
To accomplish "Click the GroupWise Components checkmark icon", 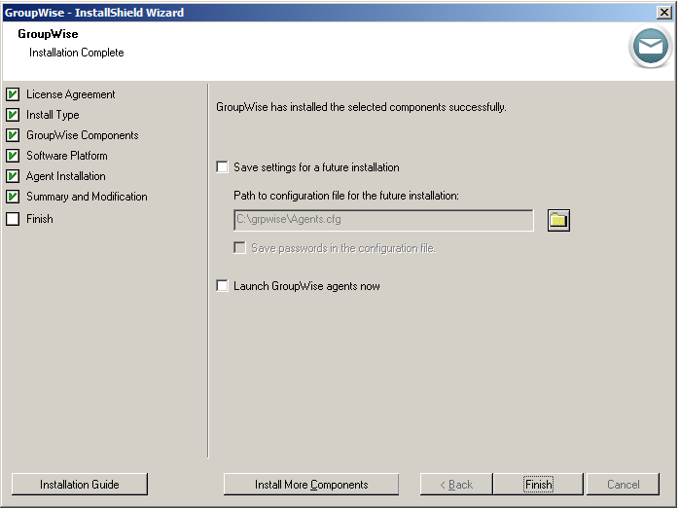I will tap(13, 135).
